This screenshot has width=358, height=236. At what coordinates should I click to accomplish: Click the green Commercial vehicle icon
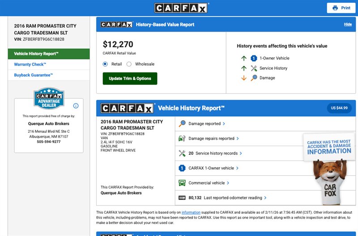[x=182, y=183]
